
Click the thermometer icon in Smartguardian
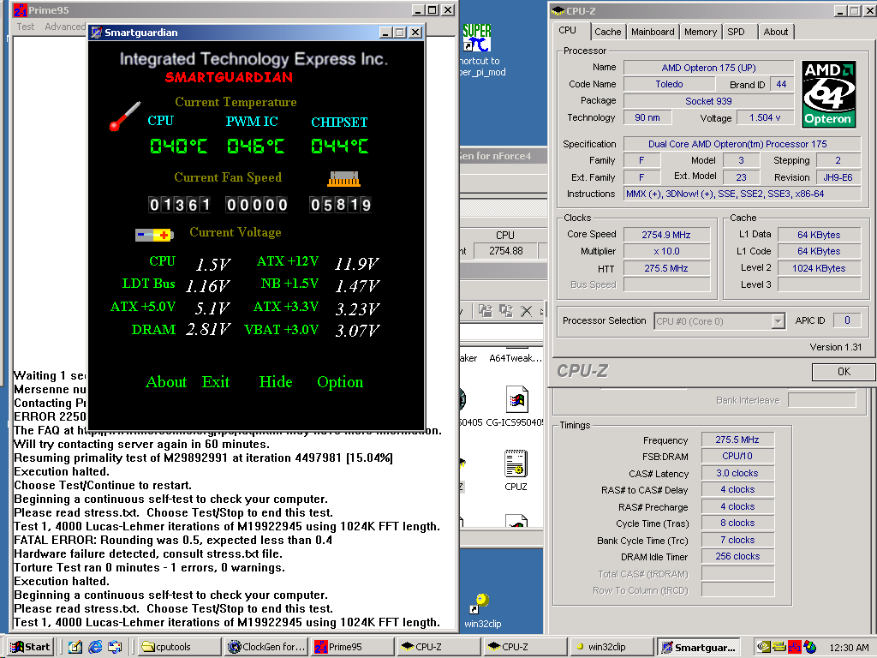(124, 117)
